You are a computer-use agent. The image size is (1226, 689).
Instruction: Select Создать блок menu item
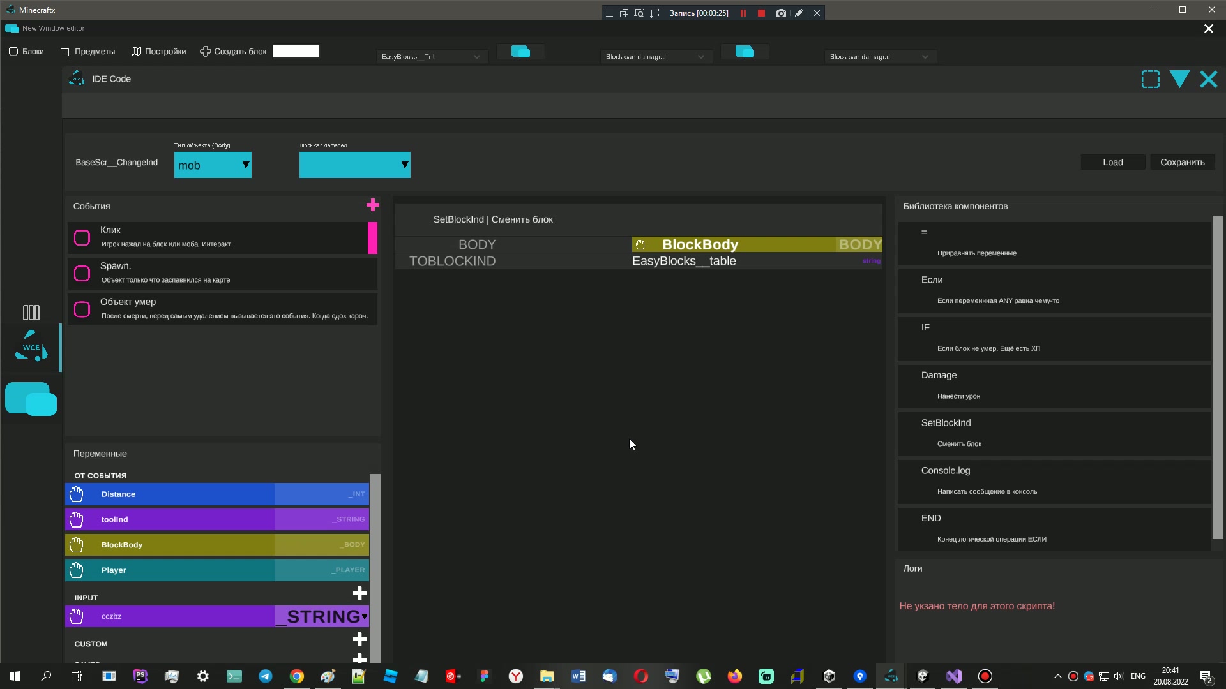click(233, 52)
